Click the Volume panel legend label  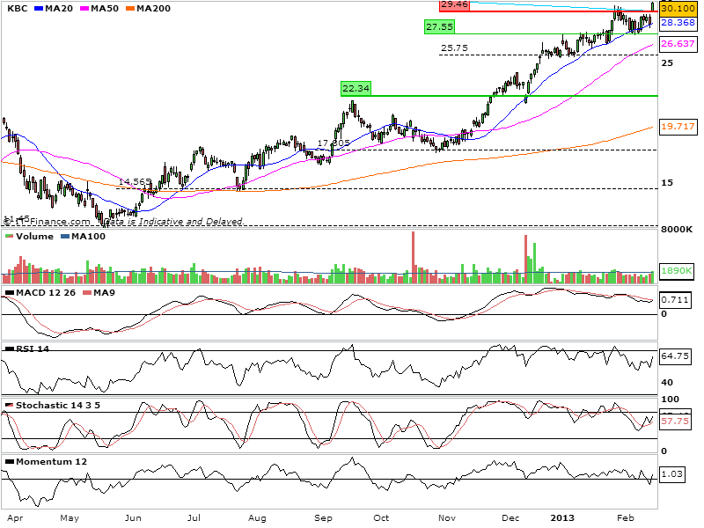[x=34, y=237]
